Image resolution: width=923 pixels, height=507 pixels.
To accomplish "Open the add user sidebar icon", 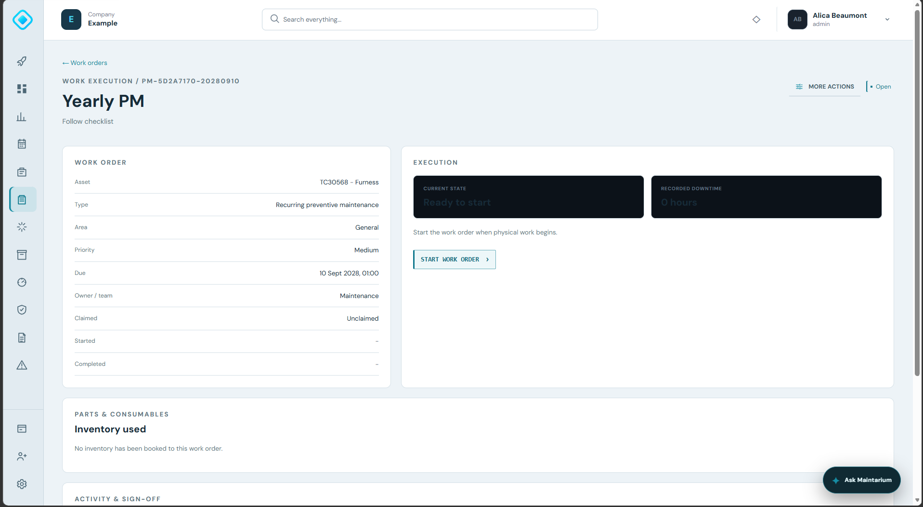I will (22, 456).
